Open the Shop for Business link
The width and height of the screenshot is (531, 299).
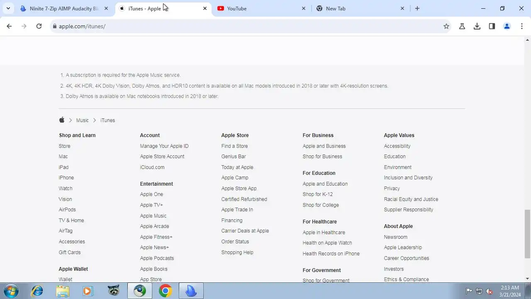[x=322, y=157]
